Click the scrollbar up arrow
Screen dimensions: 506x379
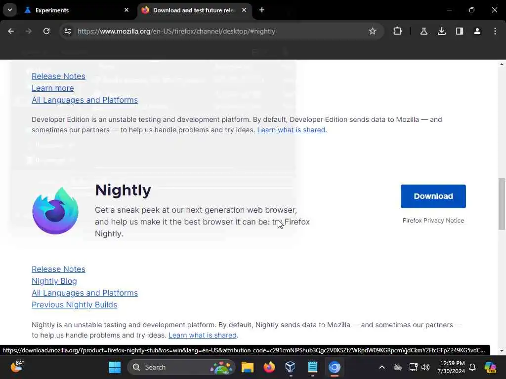point(502,64)
